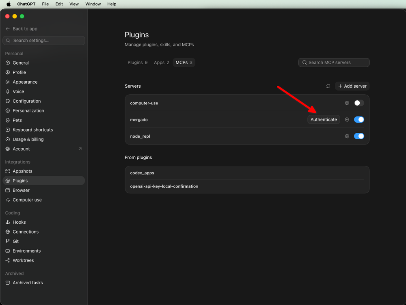This screenshot has height=305, width=406.
Task: Switch to the Plugins 9 tab
Action: pos(138,63)
